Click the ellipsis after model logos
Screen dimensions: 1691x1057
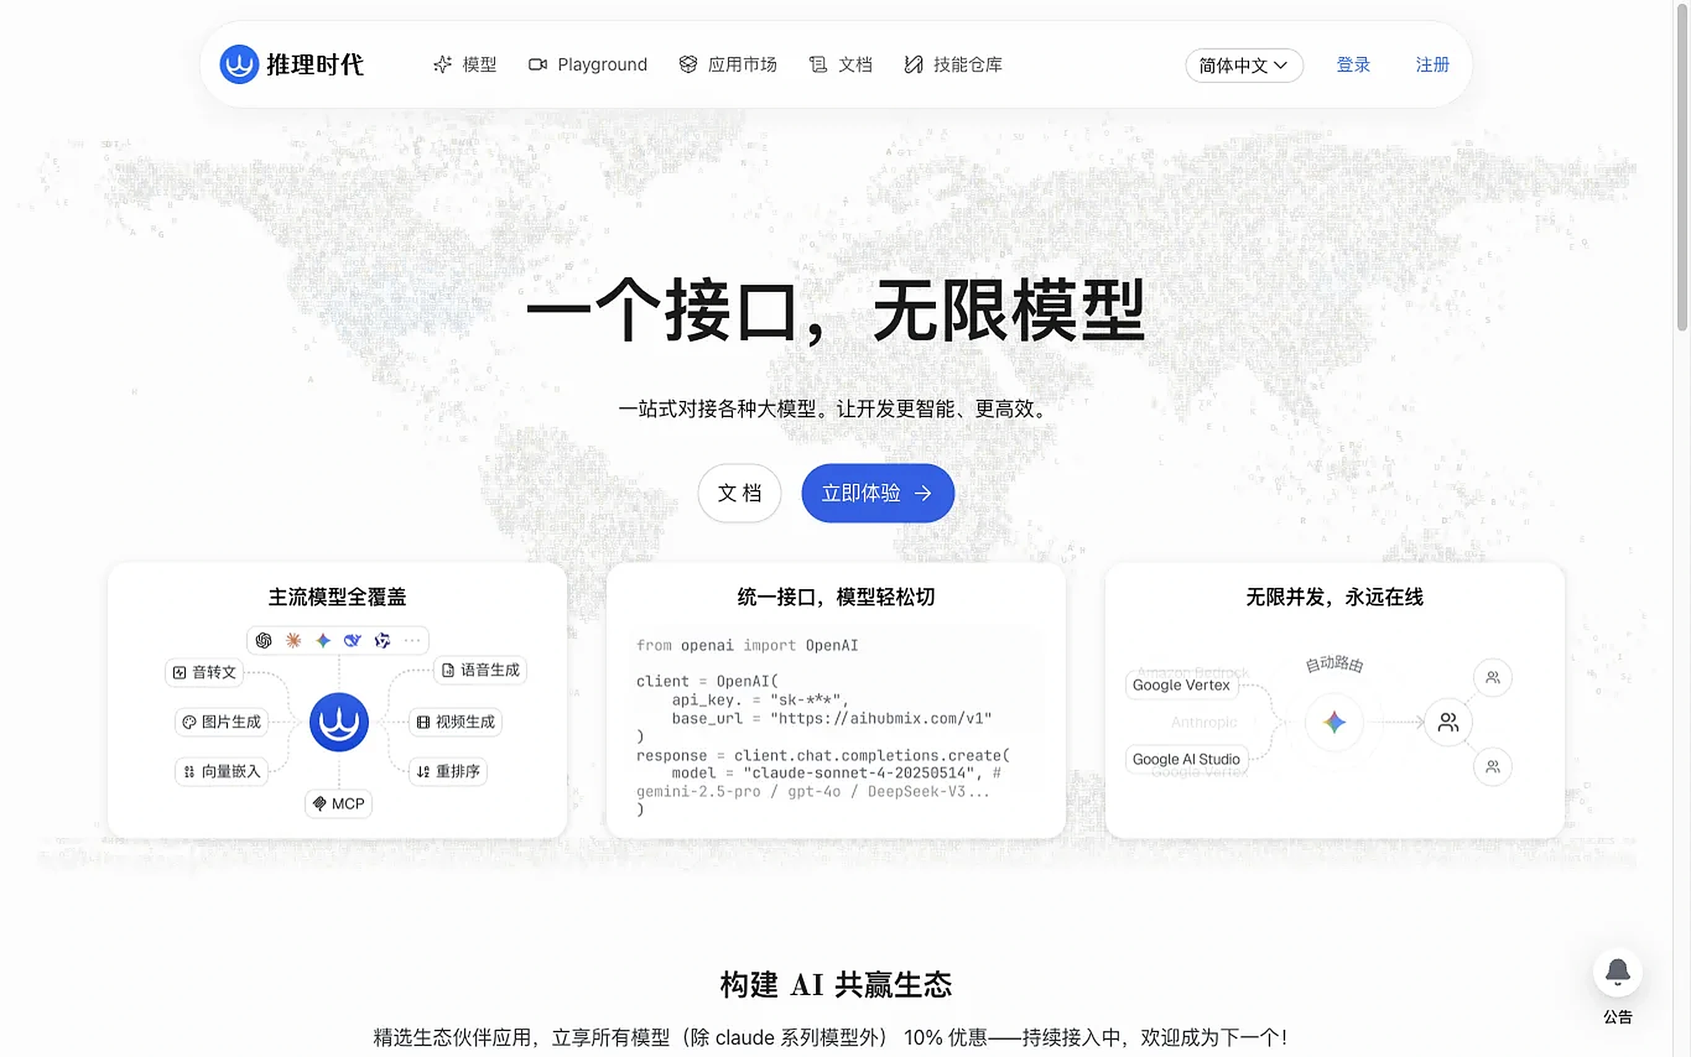click(412, 640)
